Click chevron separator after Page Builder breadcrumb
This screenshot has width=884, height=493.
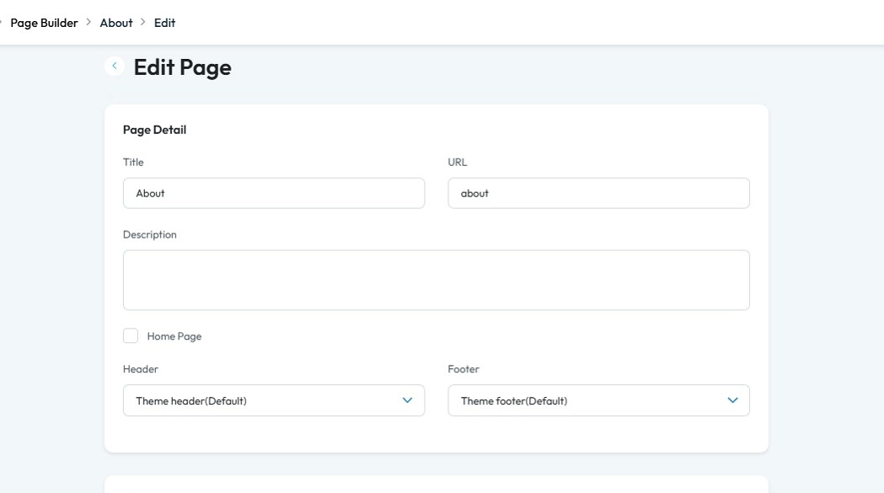click(88, 23)
